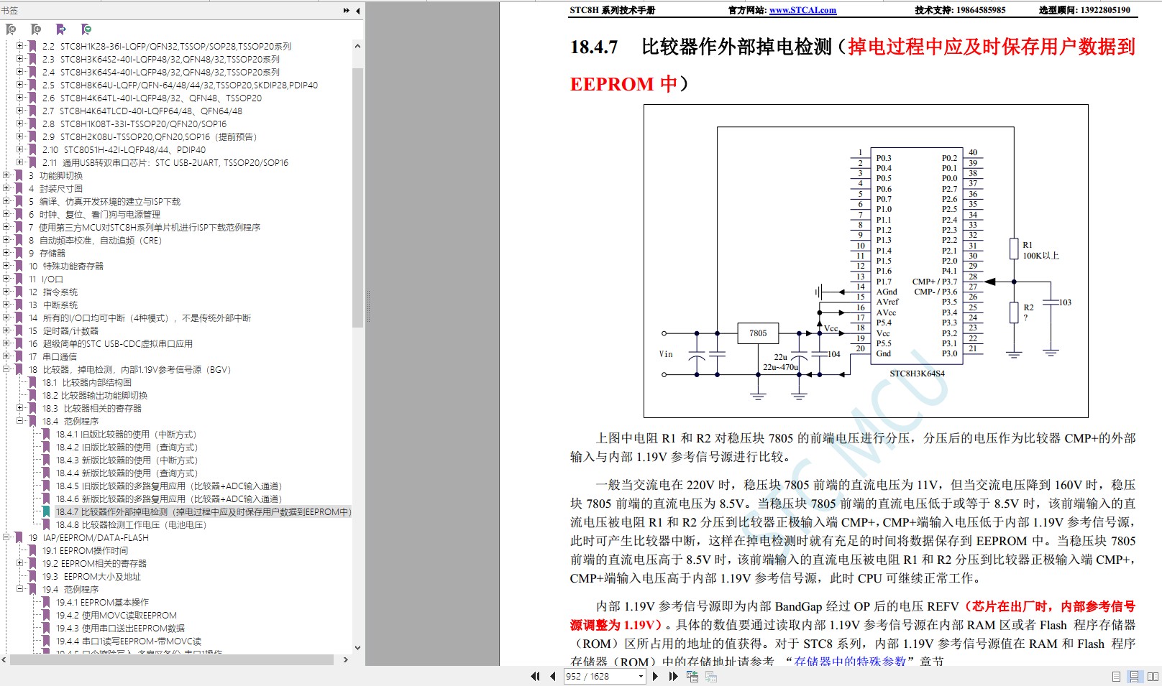Click the scroll-right arrow of bookmarks horizontal scrollbar

pos(345,659)
